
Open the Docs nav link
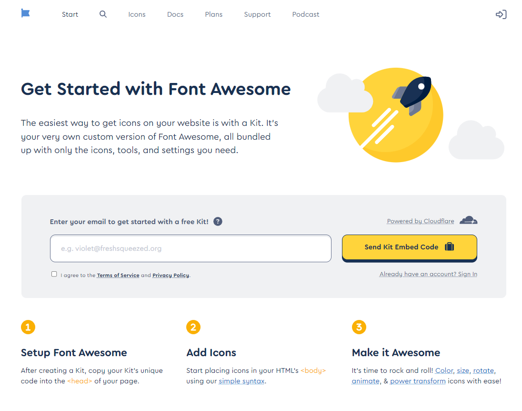pyautogui.click(x=175, y=14)
